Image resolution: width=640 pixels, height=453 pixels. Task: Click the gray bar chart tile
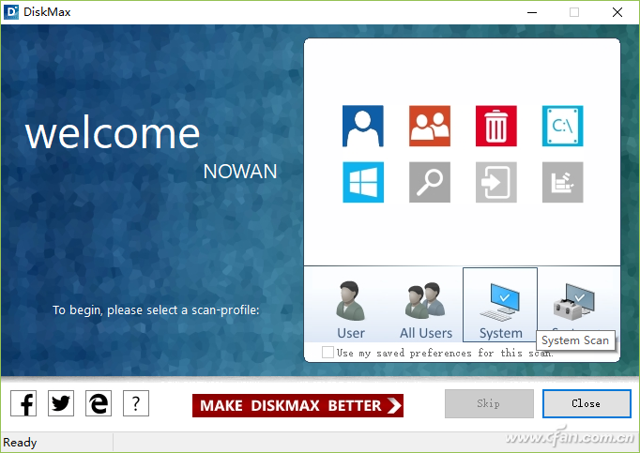[x=562, y=182]
